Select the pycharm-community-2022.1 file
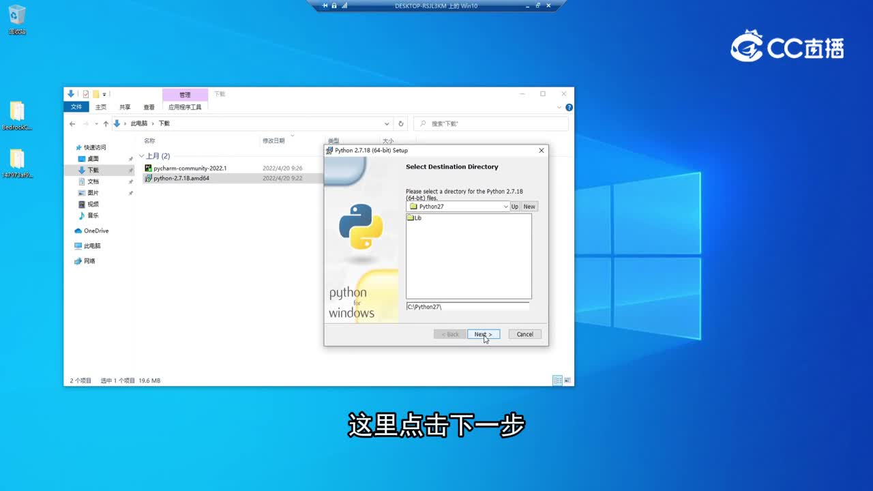Image resolution: width=873 pixels, height=491 pixels. 190,168
